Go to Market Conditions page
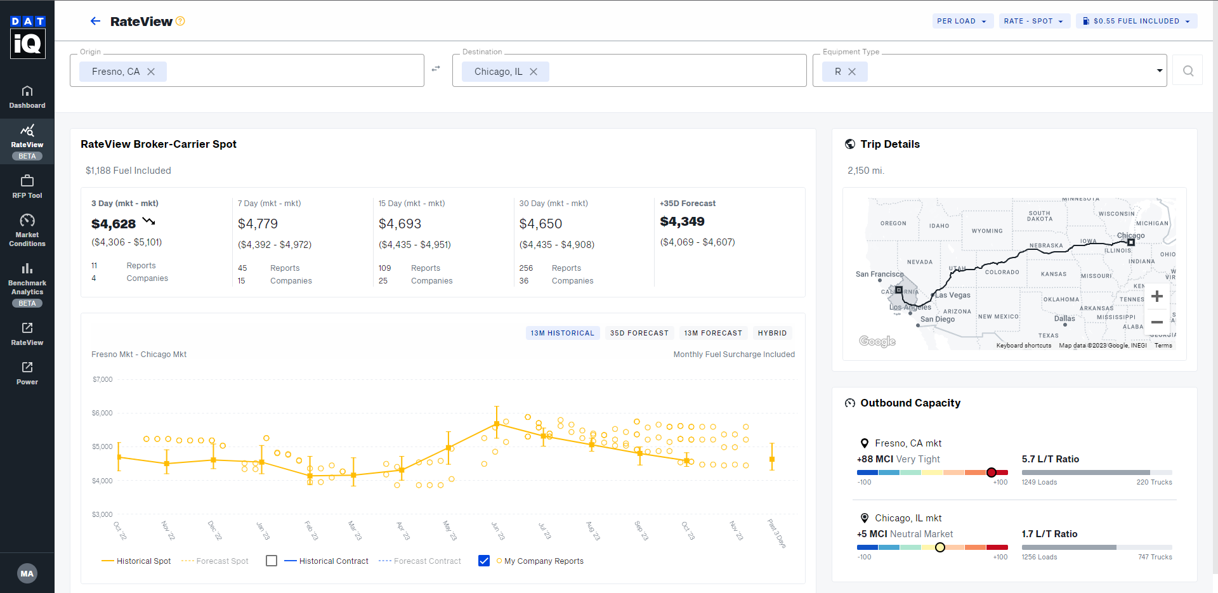The width and height of the screenshot is (1218, 593). click(x=27, y=230)
